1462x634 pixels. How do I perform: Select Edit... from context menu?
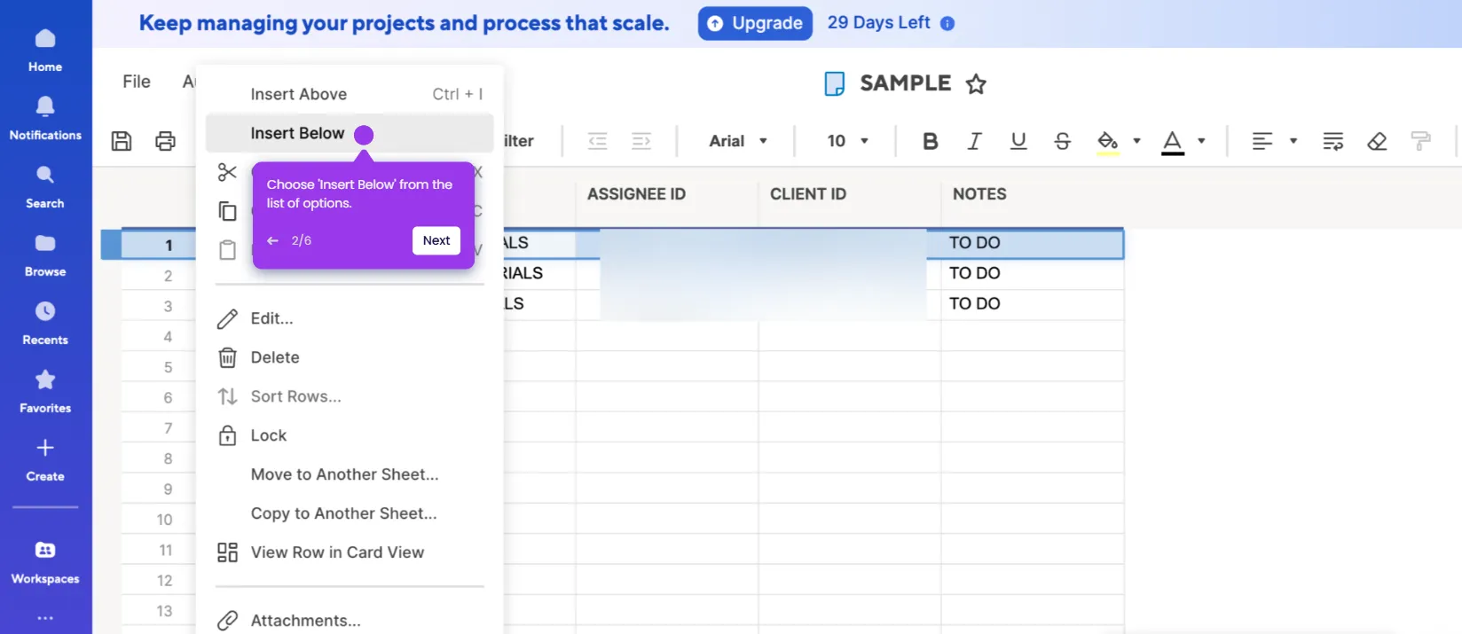click(x=350, y=318)
